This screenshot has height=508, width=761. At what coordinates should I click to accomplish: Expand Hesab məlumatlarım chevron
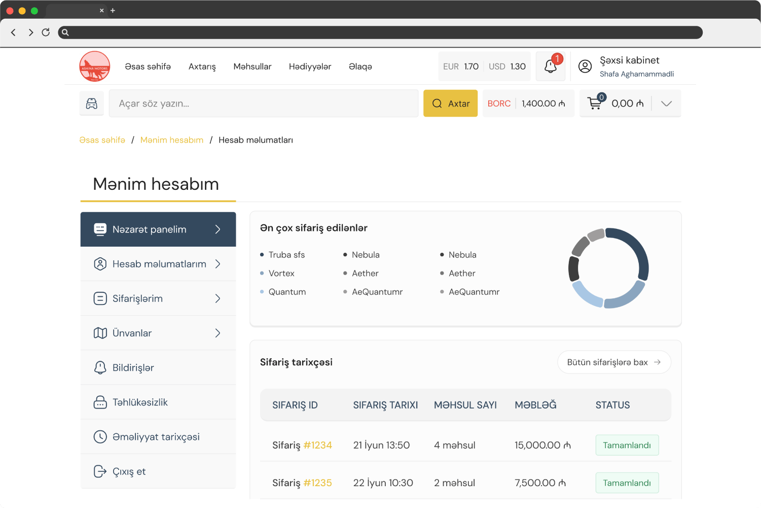click(x=218, y=264)
